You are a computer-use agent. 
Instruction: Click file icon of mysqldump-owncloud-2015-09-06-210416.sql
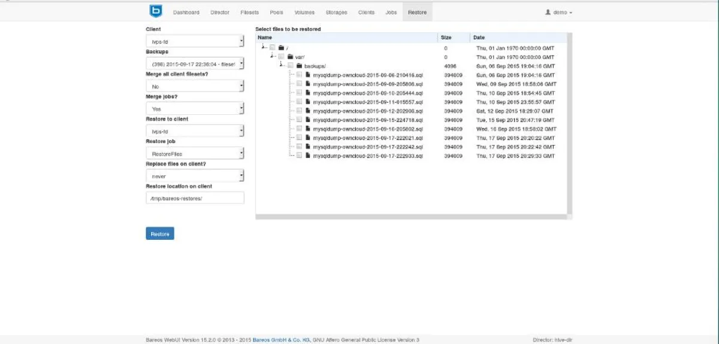point(308,75)
